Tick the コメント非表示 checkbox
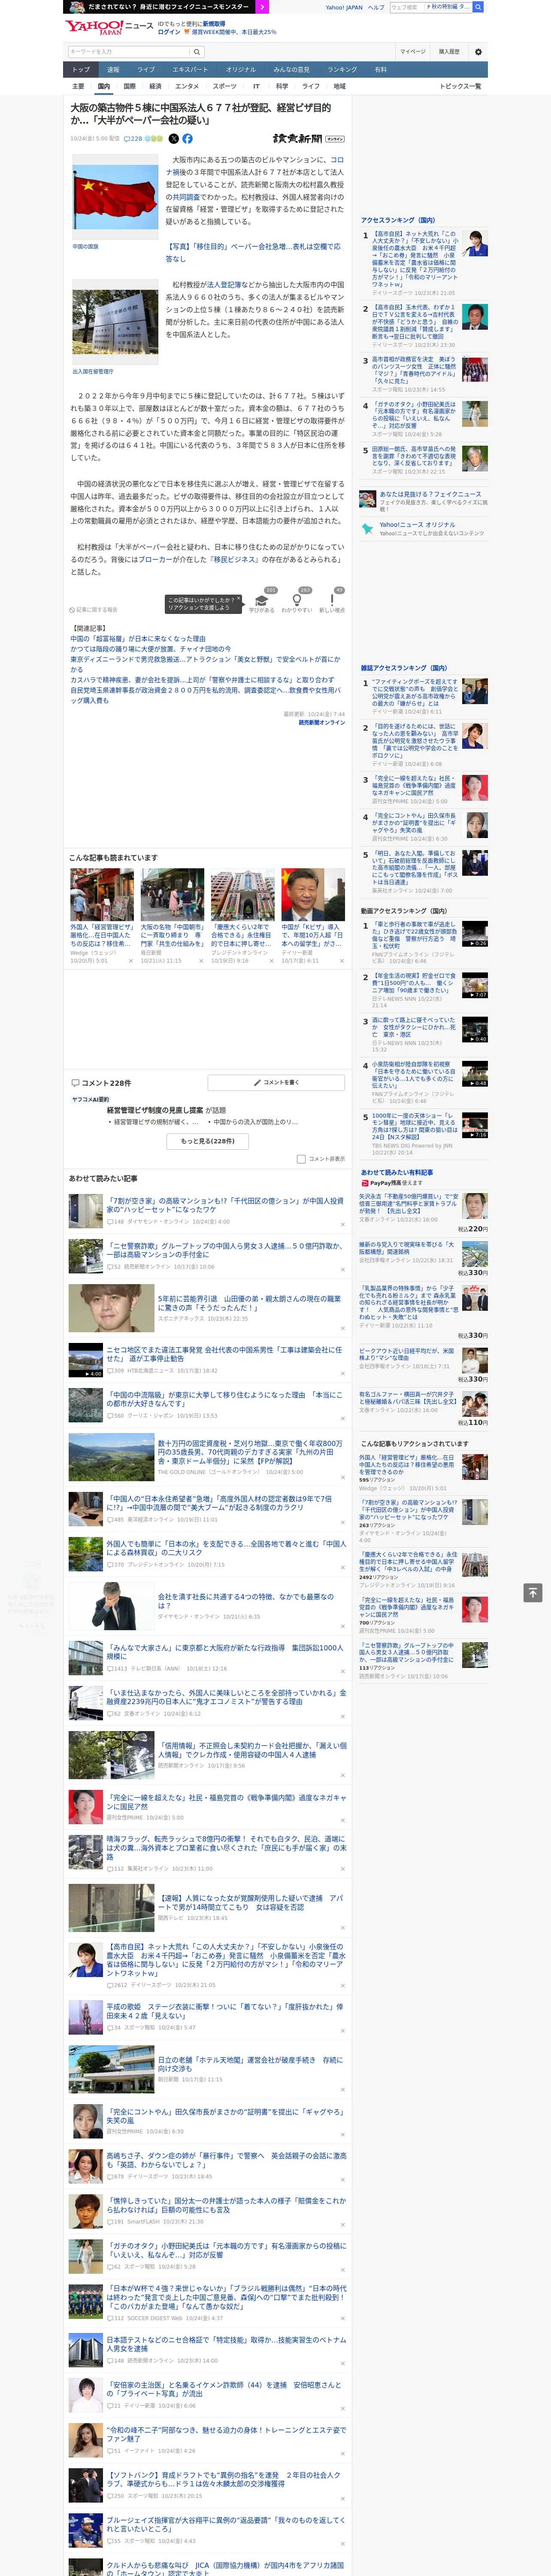 (x=301, y=1159)
